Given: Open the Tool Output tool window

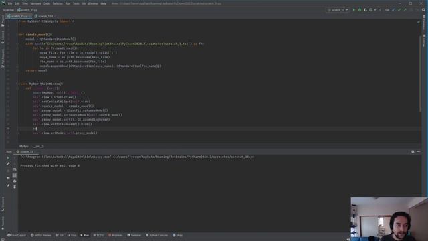Looking at the screenshot, I should coord(17,235).
